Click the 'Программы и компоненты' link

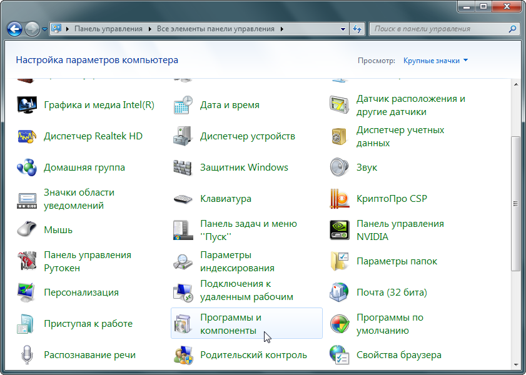pyautogui.click(x=231, y=324)
